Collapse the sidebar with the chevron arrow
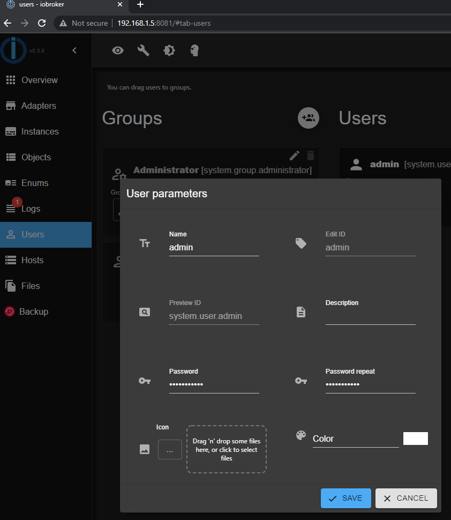Viewport: 451px width, 520px height. (x=74, y=50)
